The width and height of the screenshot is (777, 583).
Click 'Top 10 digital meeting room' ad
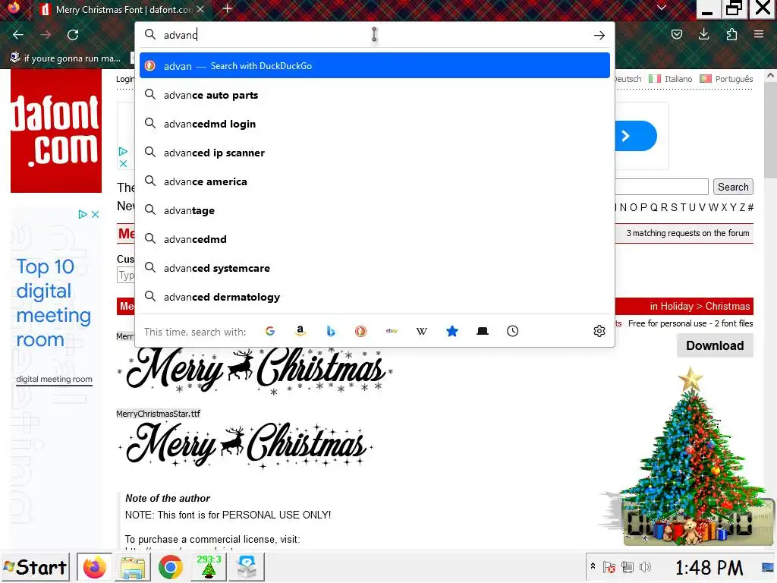(x=53, y=303)
